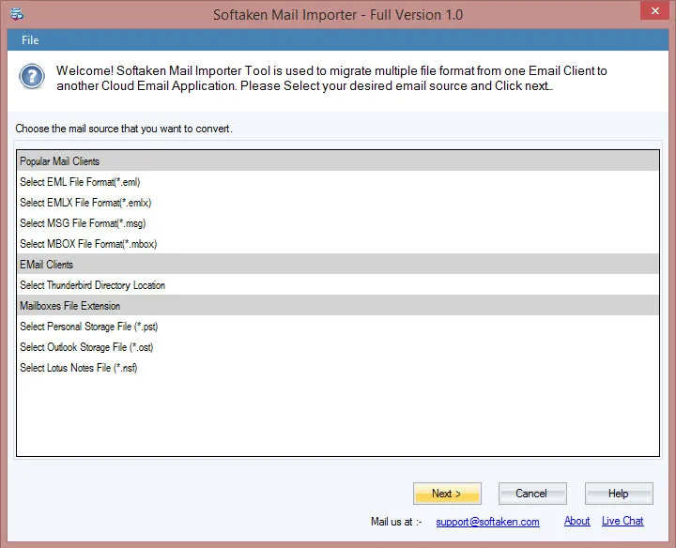Click the Softaken app icon in title bar
676x548 pixels.
click(17, 14)
